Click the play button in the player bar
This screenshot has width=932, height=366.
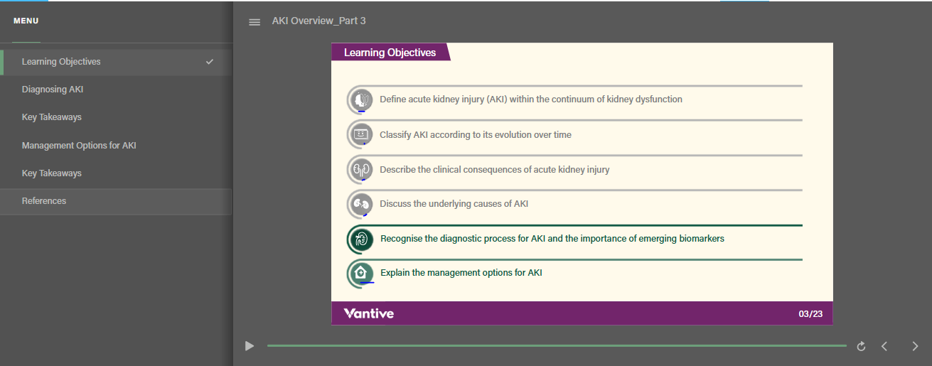(250, 346)
